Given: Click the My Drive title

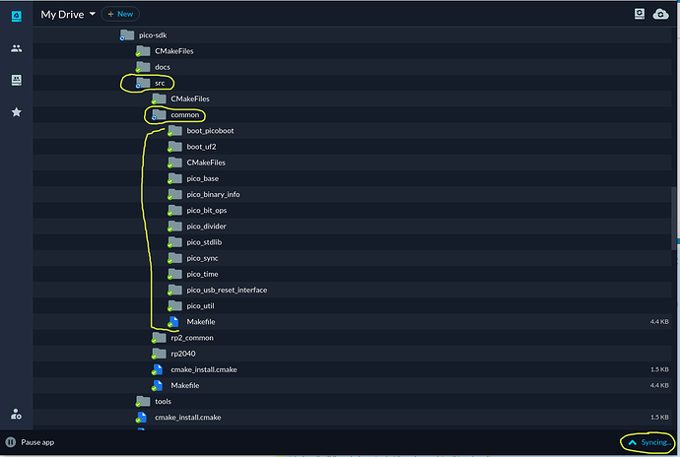Looking at the screenshot, I should 62,15.
